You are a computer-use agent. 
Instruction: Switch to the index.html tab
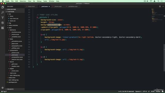tap(31, 6)
